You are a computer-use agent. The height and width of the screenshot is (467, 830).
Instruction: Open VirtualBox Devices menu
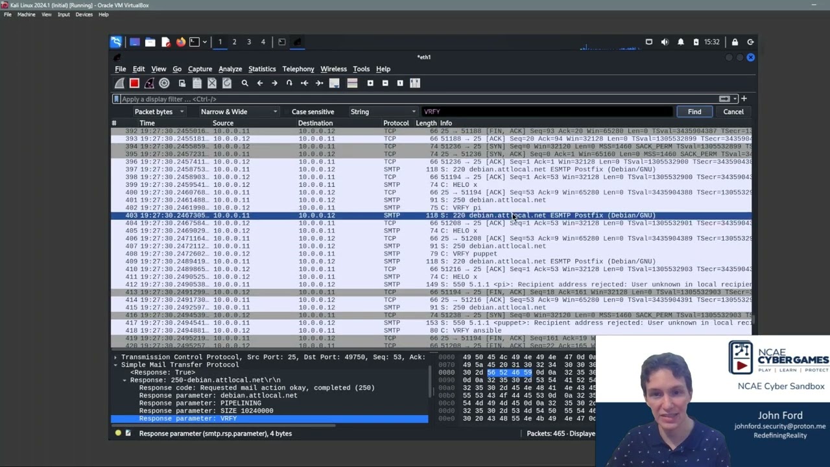84,14
